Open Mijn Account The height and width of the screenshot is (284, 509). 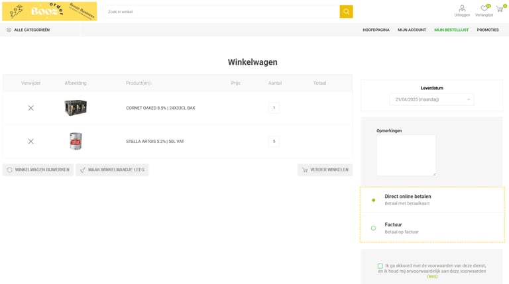tap(412, 30)
